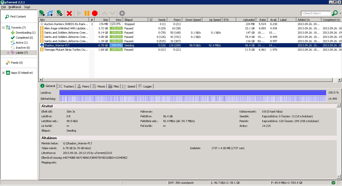Sort by the Állapot column header
This screenshot has width=342, height=186.
136,20
